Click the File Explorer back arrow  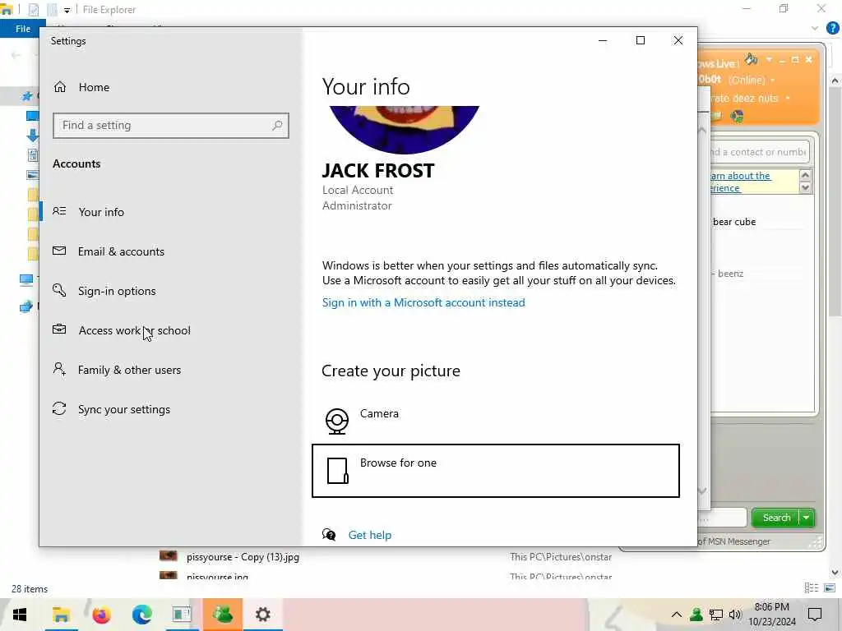tap(16, 55)
